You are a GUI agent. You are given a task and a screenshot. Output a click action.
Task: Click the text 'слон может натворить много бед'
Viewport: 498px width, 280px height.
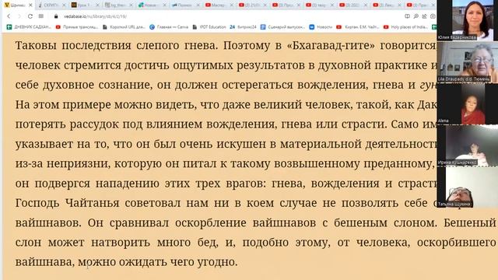117,242
